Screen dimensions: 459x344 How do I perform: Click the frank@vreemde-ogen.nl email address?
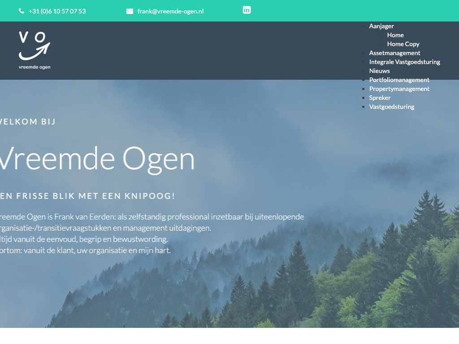(170, 11)
